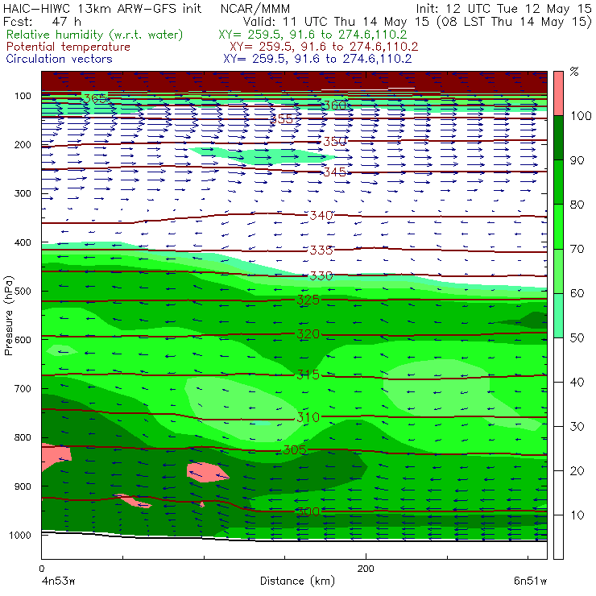Click the color bar '90' scale label
The image size is (596, 596).
click(x=577, y=160)
